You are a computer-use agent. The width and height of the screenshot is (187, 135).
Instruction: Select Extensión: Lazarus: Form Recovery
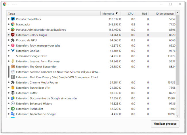coord(91,61)
